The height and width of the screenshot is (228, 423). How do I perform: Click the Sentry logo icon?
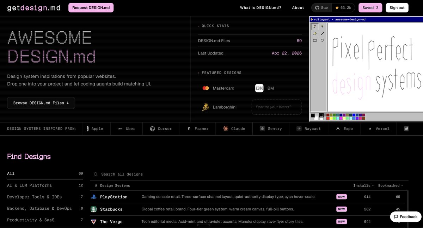[x=262, y=129]
